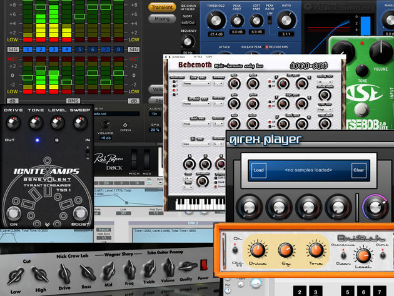The height and width of the screenshot is (296, 394).
Task: Select low pass filter 'off' radio in Behemoth
Action: (270, 82)
